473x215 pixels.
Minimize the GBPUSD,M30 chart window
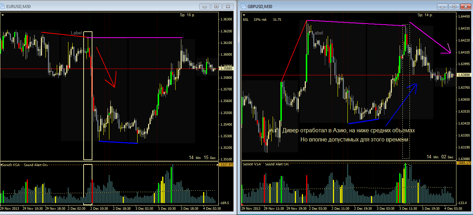pos(443,6)
